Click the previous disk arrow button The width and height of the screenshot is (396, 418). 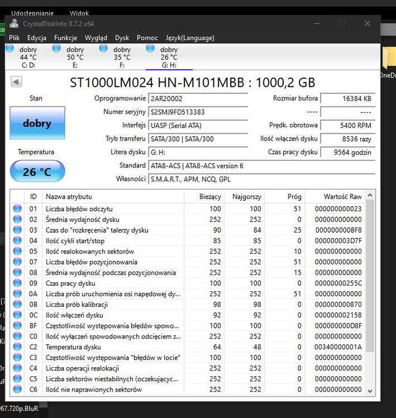pyautogui.click(x=16, y=82)
